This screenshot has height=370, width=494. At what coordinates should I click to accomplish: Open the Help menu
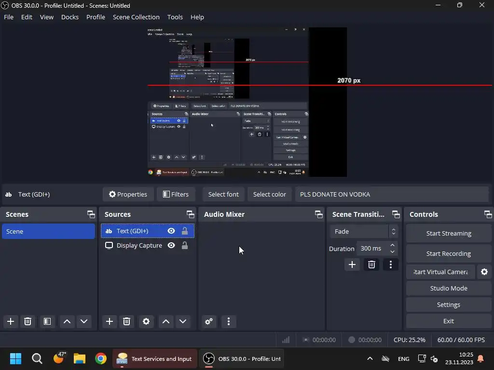(x=197, y=17)
